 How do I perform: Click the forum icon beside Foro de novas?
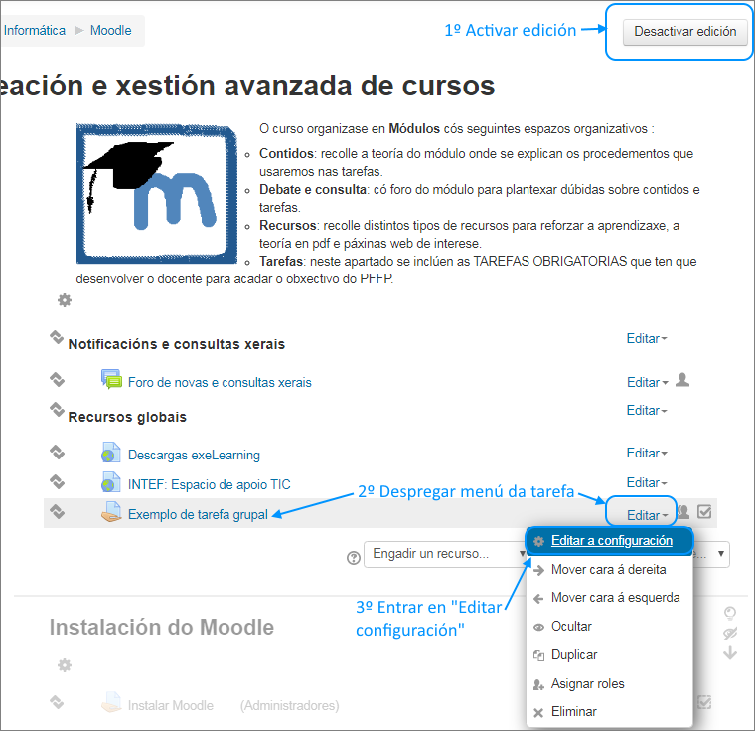point(111,379)
